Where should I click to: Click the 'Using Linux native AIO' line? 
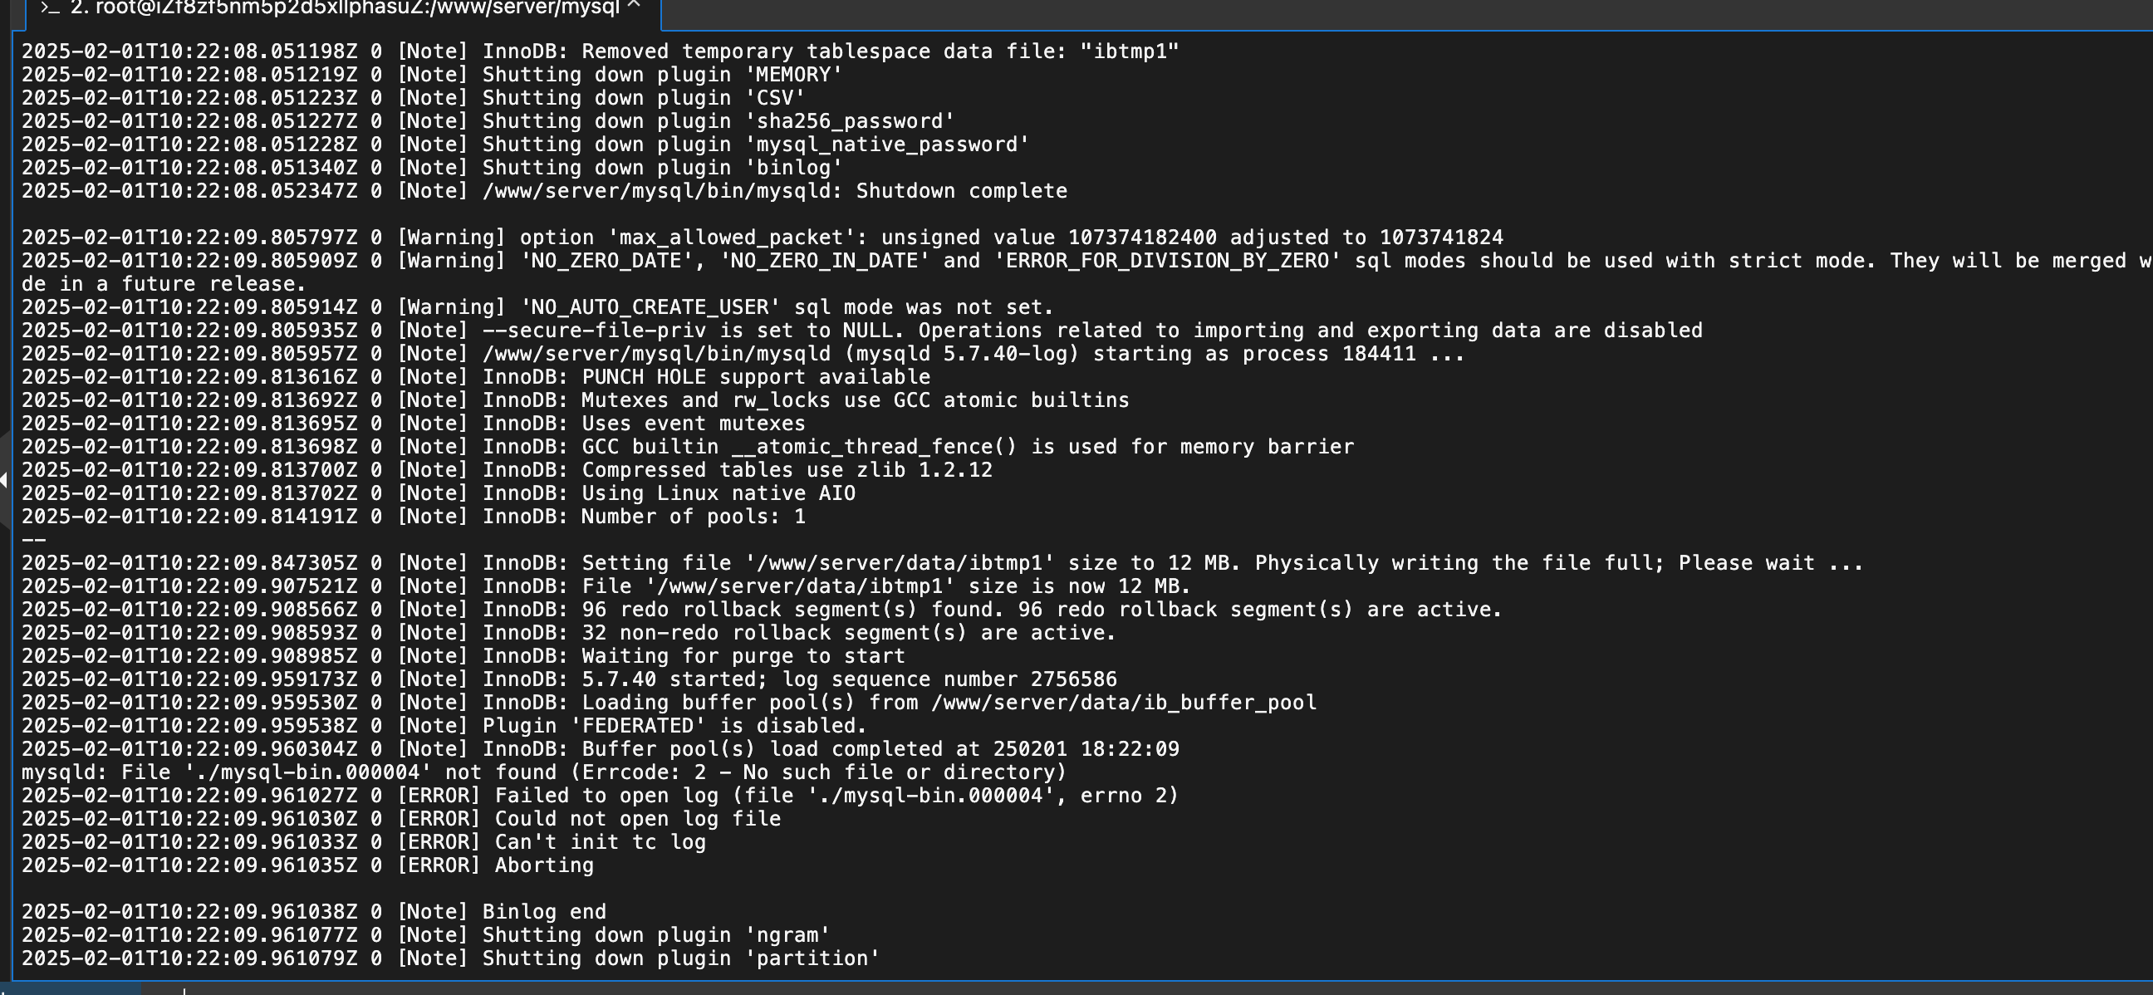[x=438, y=493]
